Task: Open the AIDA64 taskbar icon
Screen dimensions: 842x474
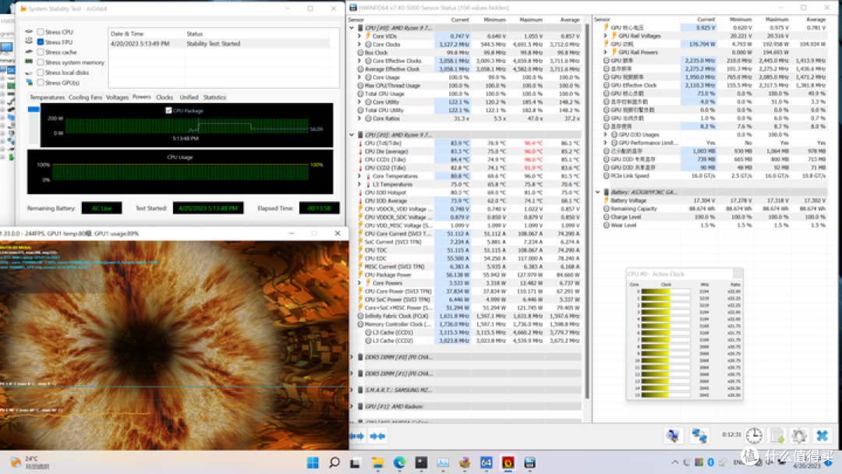Action: pos(486,462)
